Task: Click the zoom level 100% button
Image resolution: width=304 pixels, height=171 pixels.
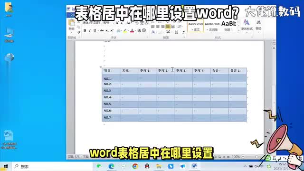Action: [236, 156]
